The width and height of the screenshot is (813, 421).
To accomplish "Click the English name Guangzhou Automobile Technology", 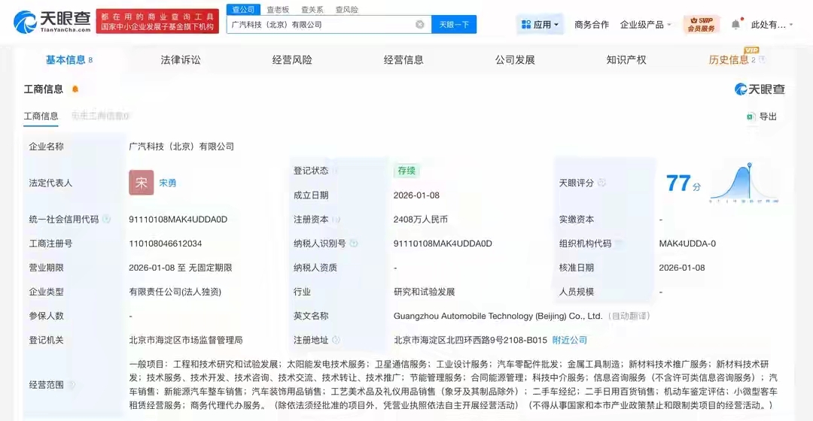I will 498,316.
